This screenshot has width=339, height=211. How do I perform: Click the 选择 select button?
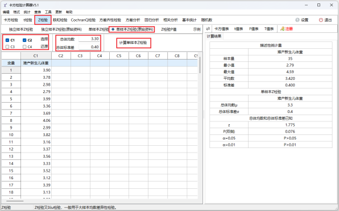click(44, 39)
